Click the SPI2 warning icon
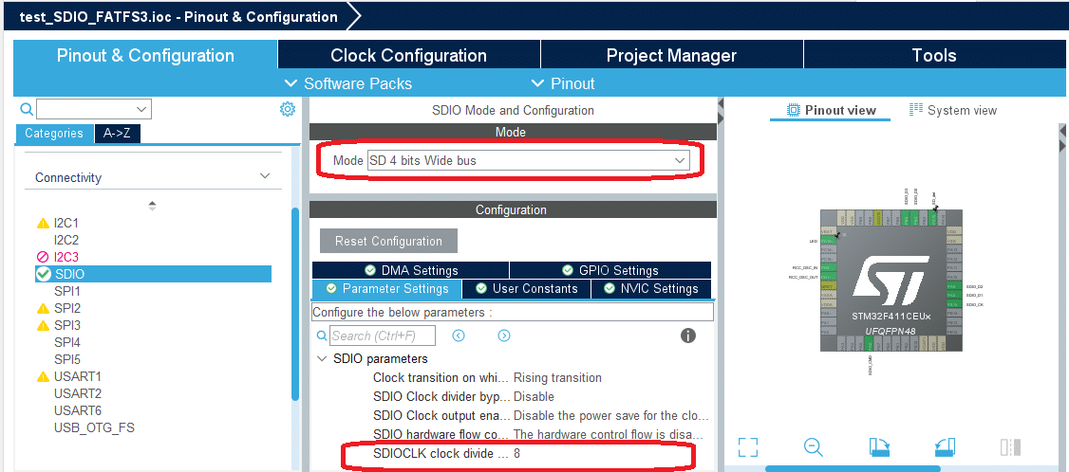The height and width of the screenshot is (472, 1069). coord(43,308)
